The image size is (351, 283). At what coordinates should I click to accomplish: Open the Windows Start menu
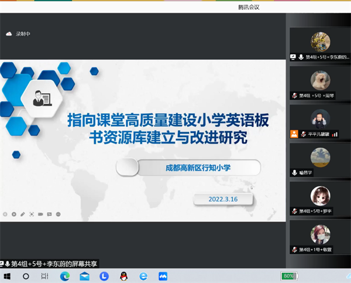(x=7, y=276)
